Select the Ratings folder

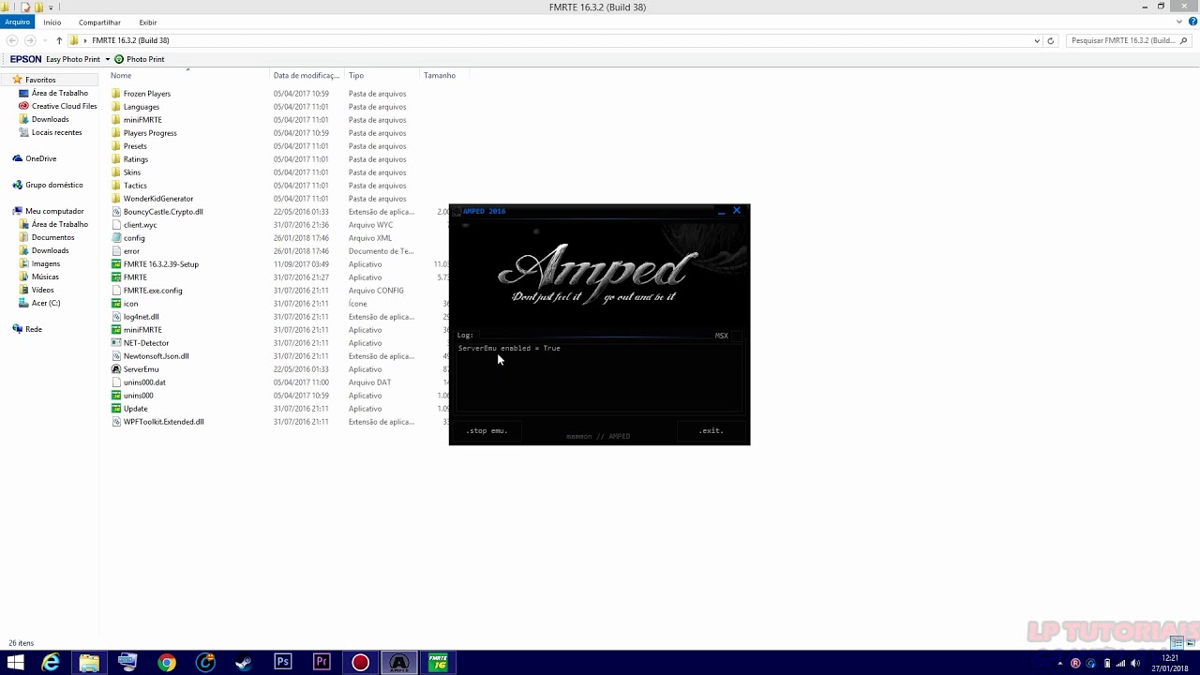pos(135,159)
